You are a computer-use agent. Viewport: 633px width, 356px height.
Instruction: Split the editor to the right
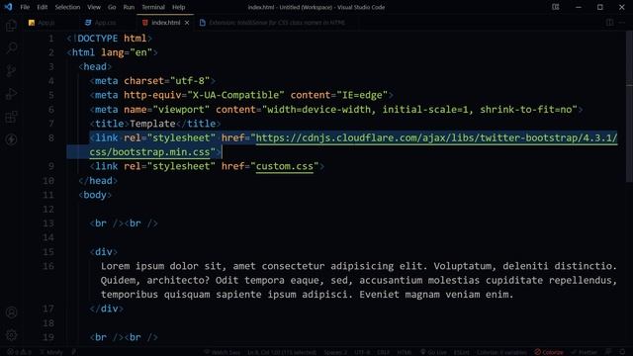pyautogui.click(x=609, y=23)
